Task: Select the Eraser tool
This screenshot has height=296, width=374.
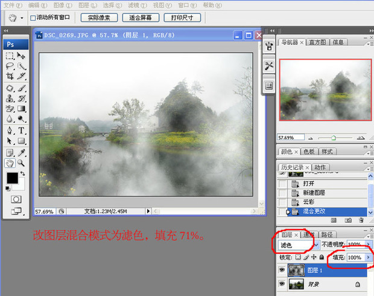Action: click(x=10, y=109)
